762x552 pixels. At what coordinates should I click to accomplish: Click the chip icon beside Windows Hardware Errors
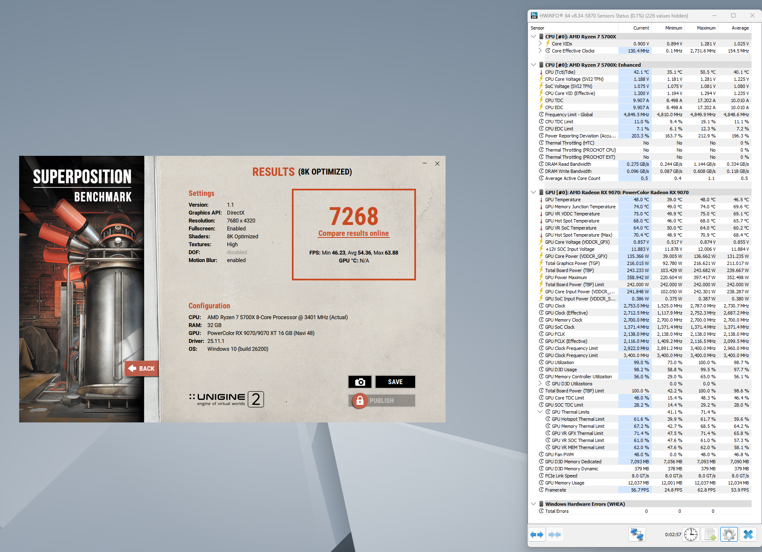click(x=541, y=504)
